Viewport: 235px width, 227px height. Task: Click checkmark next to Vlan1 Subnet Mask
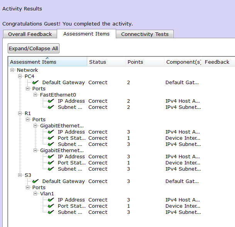51,212
